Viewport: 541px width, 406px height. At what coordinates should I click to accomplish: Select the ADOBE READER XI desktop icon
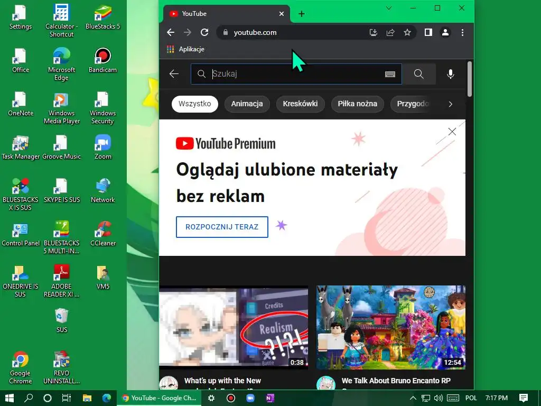pos(61,281)
